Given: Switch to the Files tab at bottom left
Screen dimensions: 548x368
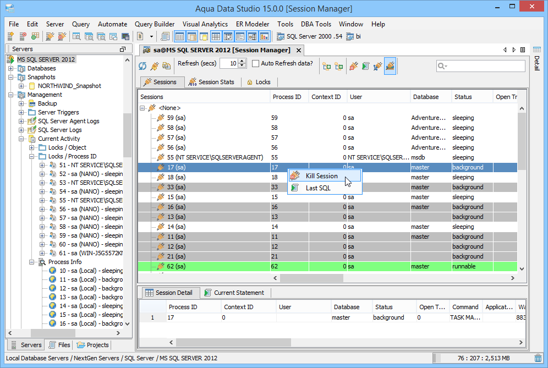Looking at the screenshot, I should tap(59, 345).
